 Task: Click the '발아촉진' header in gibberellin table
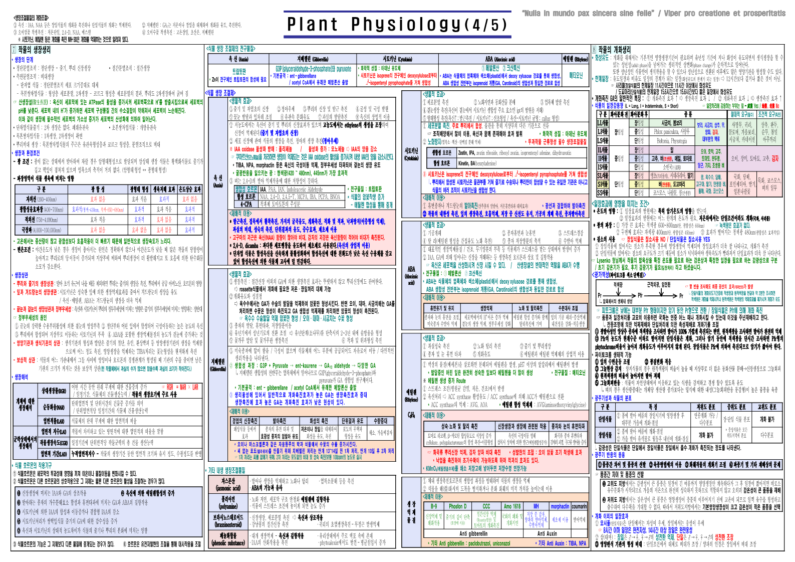click(x=279, y=421)
